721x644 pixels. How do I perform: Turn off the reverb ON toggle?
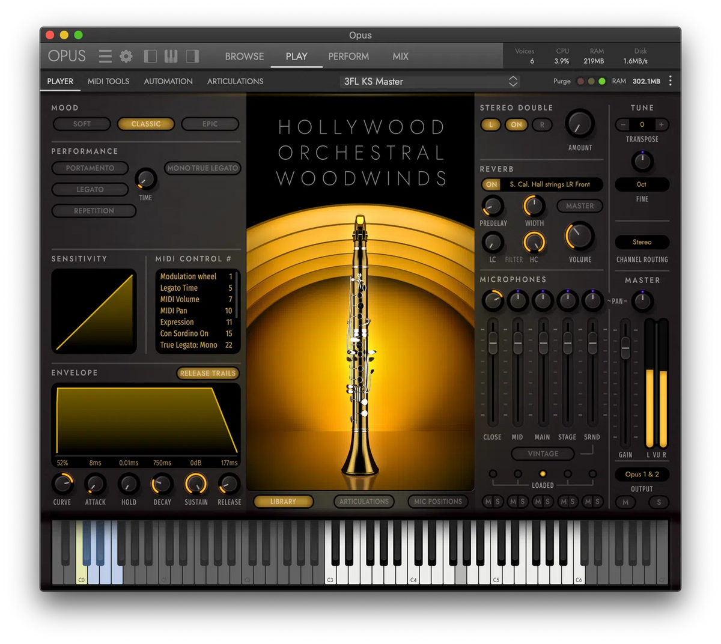(x=491, y=184)
